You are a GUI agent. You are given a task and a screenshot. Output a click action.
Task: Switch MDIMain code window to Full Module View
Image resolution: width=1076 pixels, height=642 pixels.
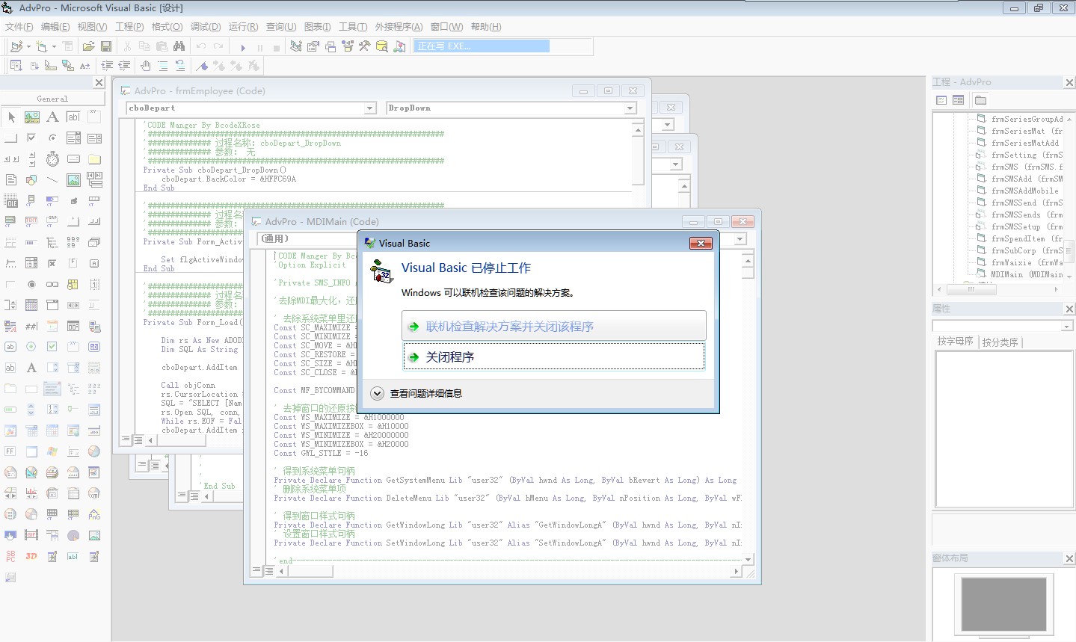tap(268, 570)
